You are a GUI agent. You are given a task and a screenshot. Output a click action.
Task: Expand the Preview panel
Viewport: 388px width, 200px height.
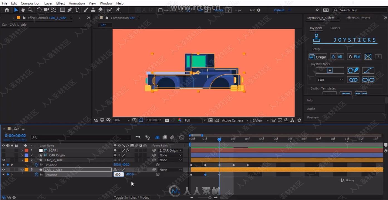[x=313, y=117]
